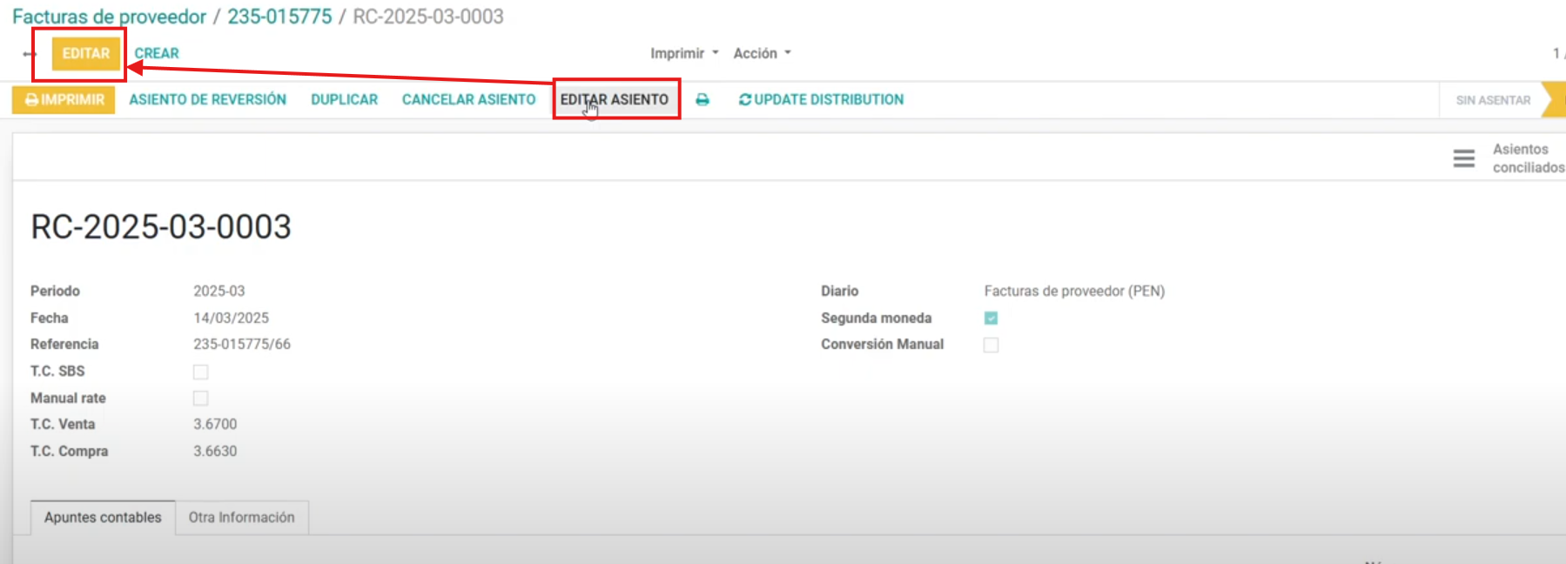Viewport: 1566px width, 564px height.
Task: Open the Acción dropdown menu
Action: tap(762, 54)
